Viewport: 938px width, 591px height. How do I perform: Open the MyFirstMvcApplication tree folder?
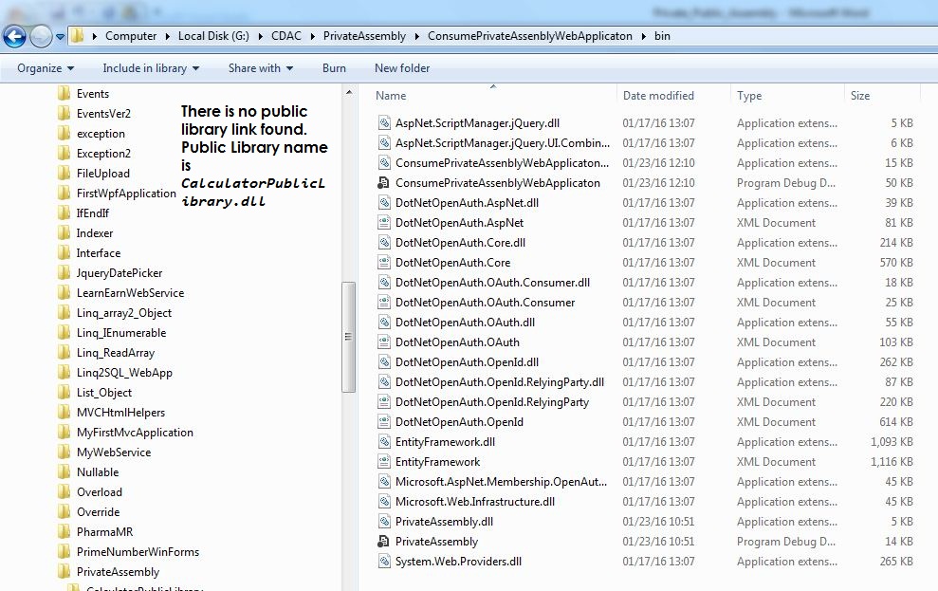tap(135, 433)
